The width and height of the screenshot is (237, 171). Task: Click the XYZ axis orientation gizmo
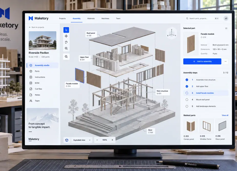coord(172,33)
